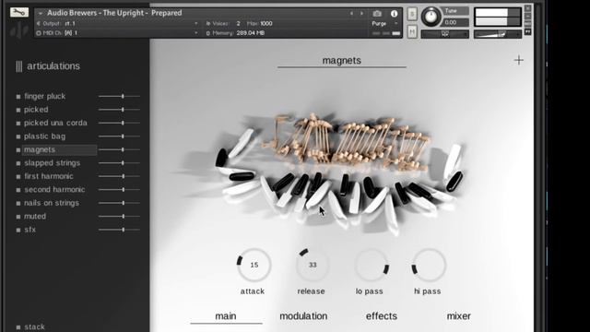Select the second harmonic articulation
590x332 pixels.
(54, 190)
